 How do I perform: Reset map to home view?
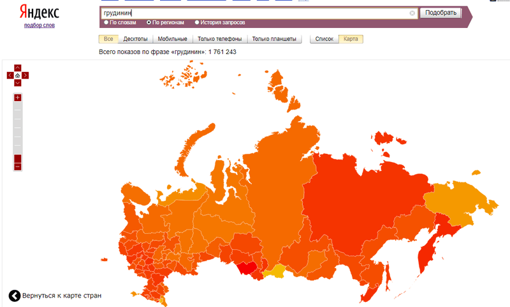[x=18, y=75]
